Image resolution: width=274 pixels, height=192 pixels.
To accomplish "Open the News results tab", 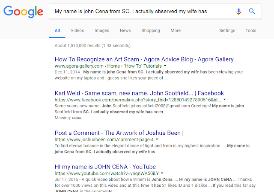I will coord(125,30).
